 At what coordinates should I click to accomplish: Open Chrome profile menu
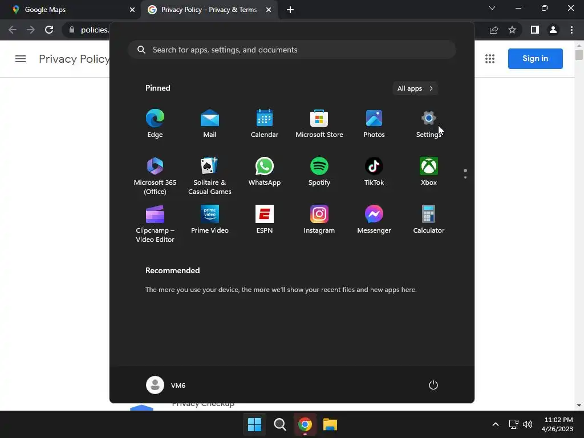553,30
